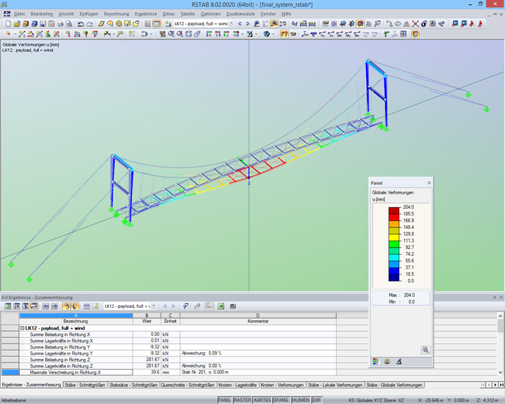Open the display options dropdown arrow beside cube icon

(x=273, y=34)
